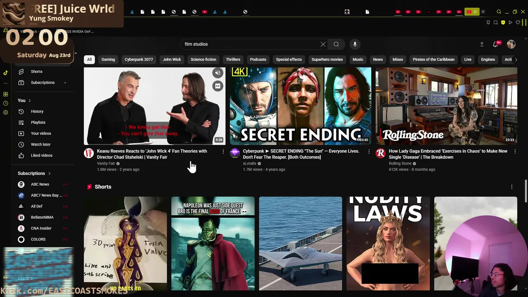Open the Rolling Stone channel avatar
Image resolution: width=528 pixels, height=297 pixels.
click(x=380, y=154)
